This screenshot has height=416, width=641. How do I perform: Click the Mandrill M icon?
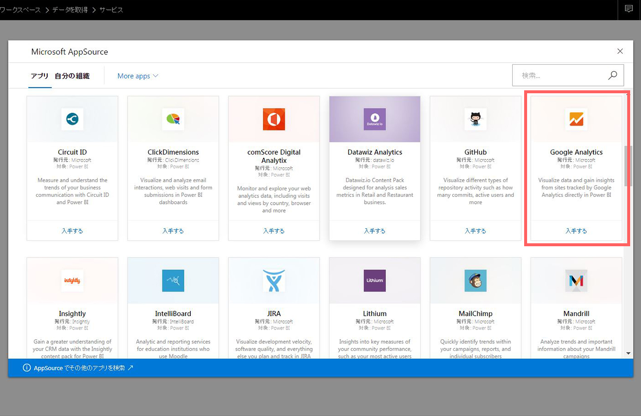pos(576,280)
